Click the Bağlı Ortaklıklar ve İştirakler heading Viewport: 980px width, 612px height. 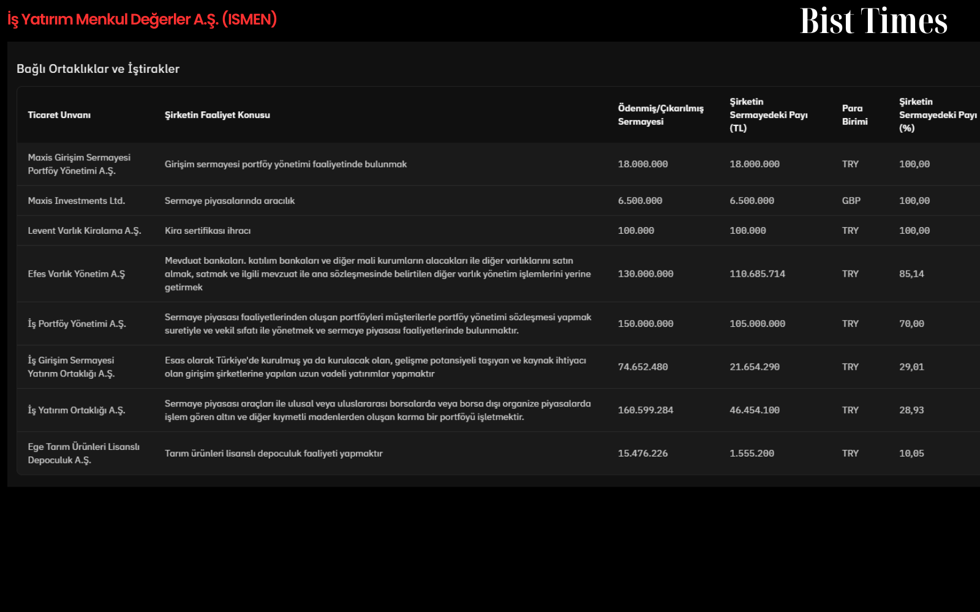pyautogui.click(x=98, y=69)
